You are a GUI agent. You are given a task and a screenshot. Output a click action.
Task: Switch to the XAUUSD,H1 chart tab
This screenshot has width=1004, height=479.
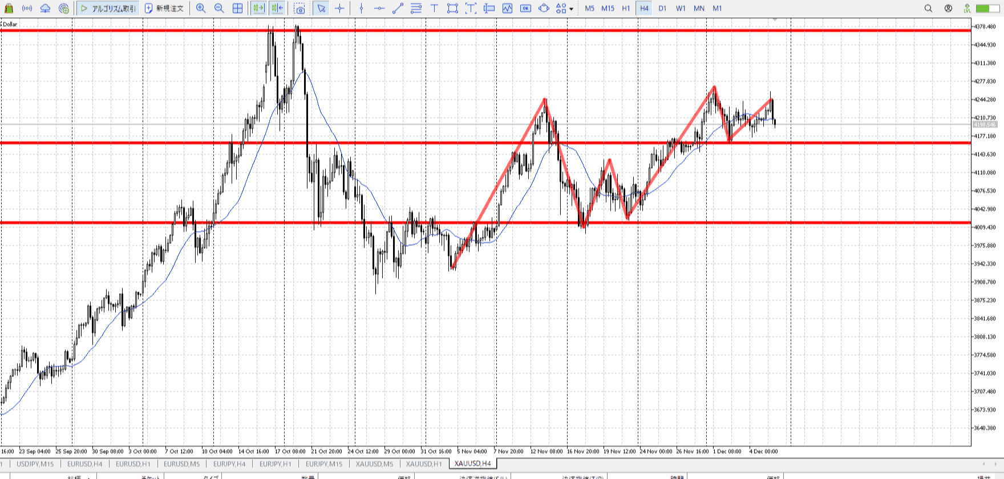(x=423, y=464)
